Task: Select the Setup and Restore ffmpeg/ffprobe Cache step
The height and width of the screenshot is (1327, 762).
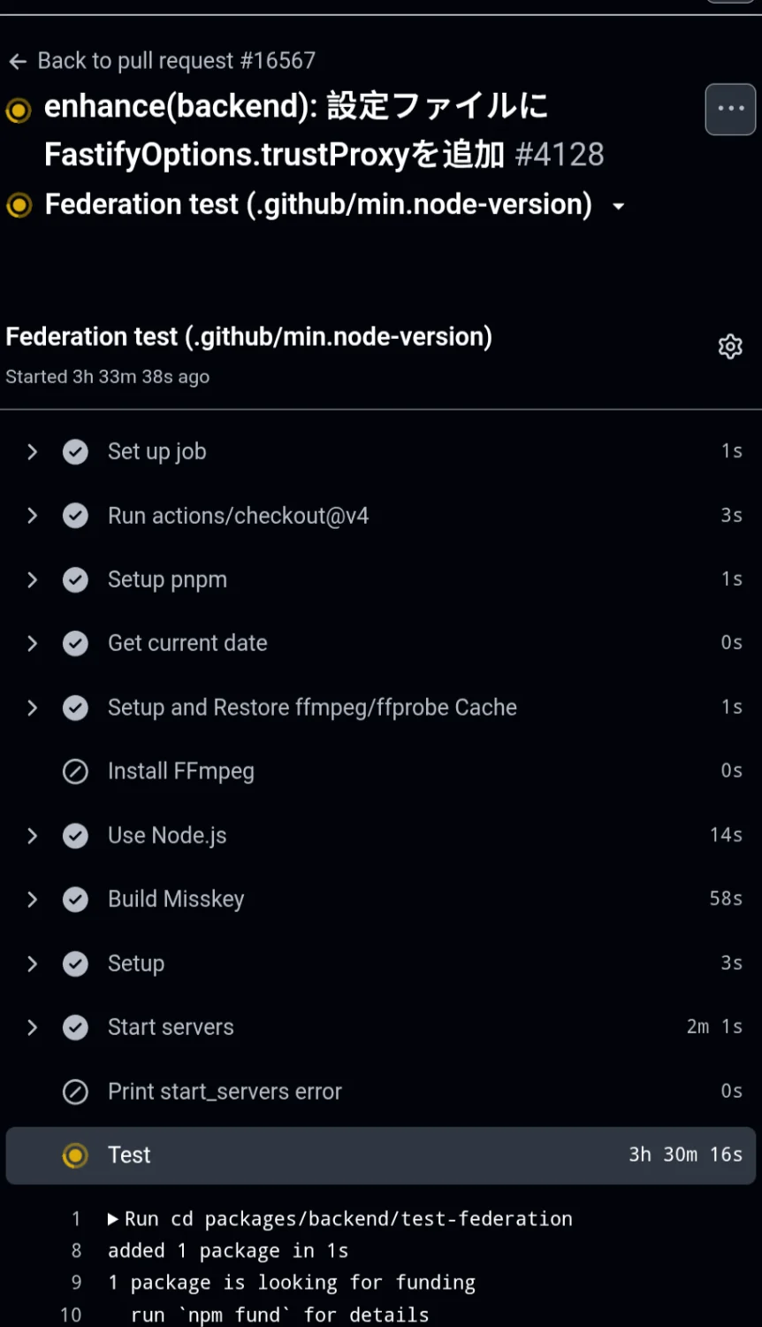Action: click(312, 708)
